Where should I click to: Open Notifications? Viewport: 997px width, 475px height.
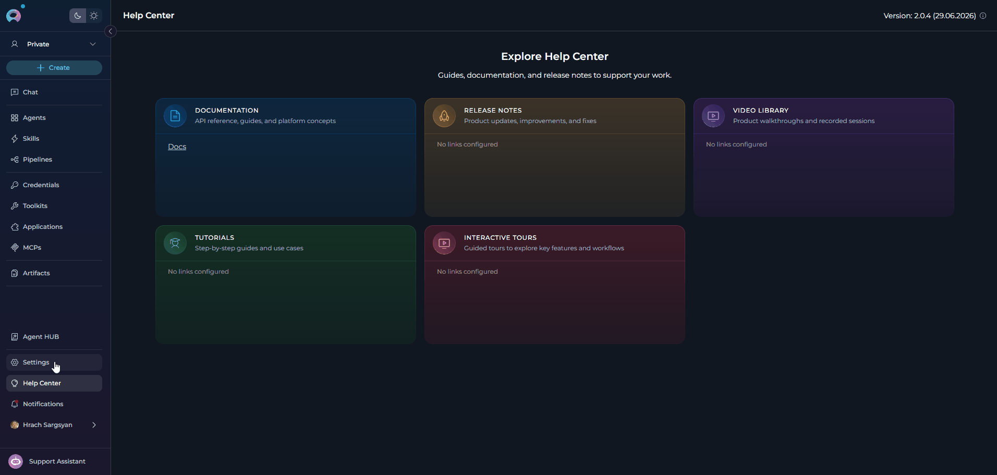[54, 404]
